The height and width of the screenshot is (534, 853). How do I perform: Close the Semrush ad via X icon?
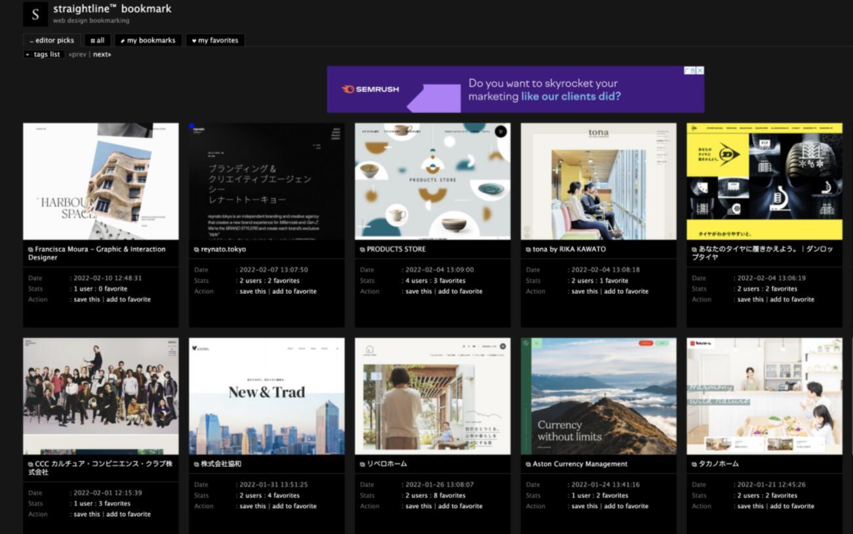700,70
